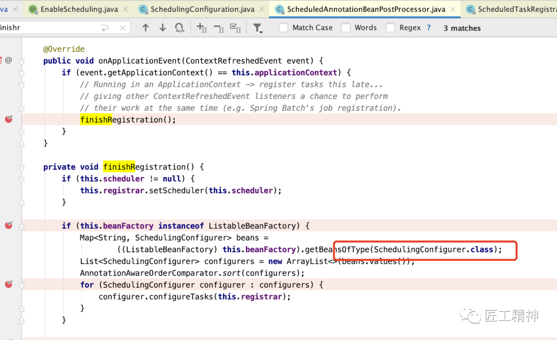The image size is (557, 340).
Task: Close the SchedulingConfiguration.java tab
Action: (x=262, y=9)
